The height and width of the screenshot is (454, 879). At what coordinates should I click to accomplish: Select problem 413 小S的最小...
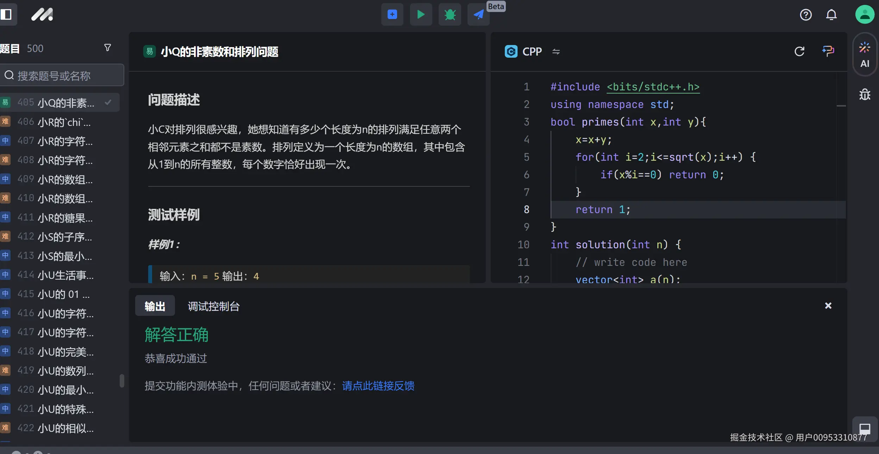click(x=59, y=256)
